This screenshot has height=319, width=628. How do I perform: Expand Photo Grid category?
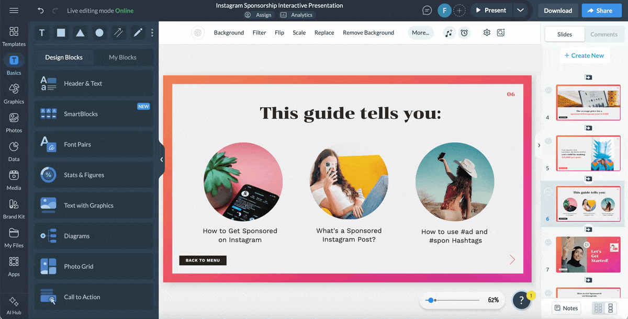[94, 266]
